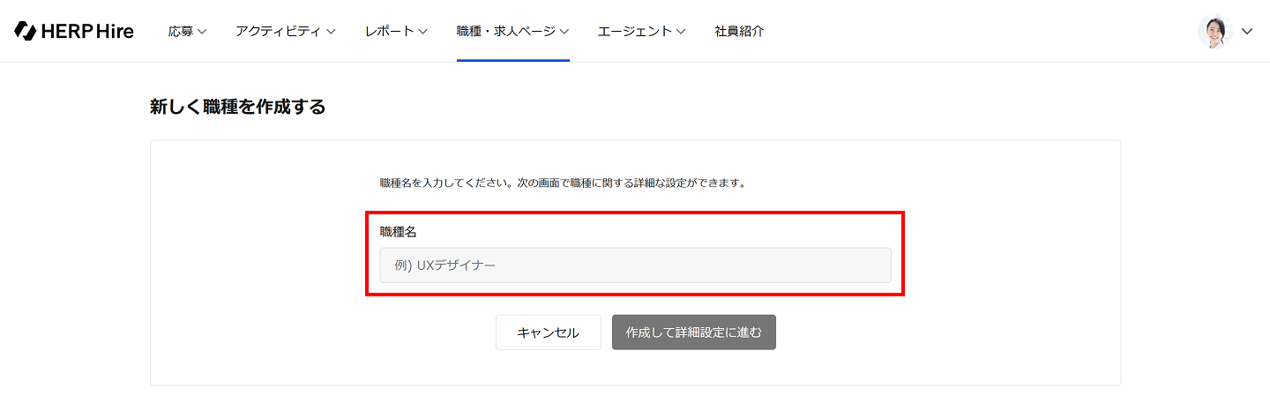Click the キャンセル button
This screenshot has height=396, width=1270.
coord(548,332)
